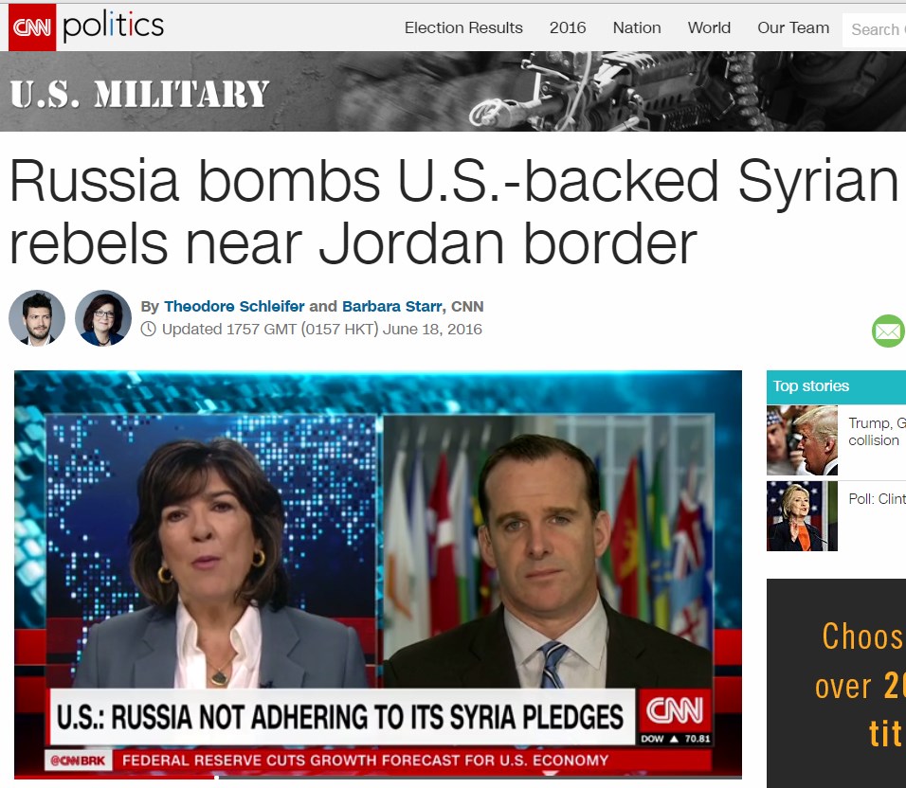Click Barbara Starr's author avatar
Viewport: 906px width, 788px height.
[103, 318]
